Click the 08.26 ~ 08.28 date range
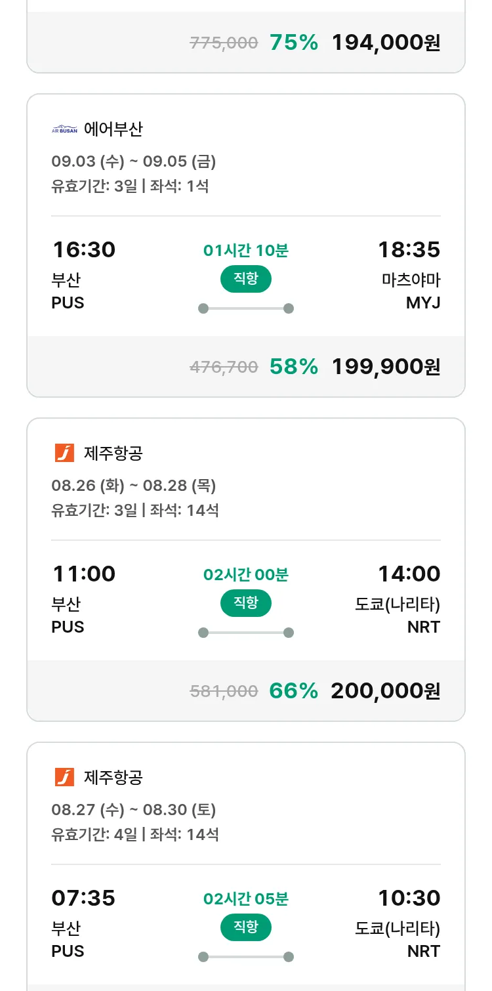The height and width of the screenshot is (991, 492). click(x=134, y=486)
